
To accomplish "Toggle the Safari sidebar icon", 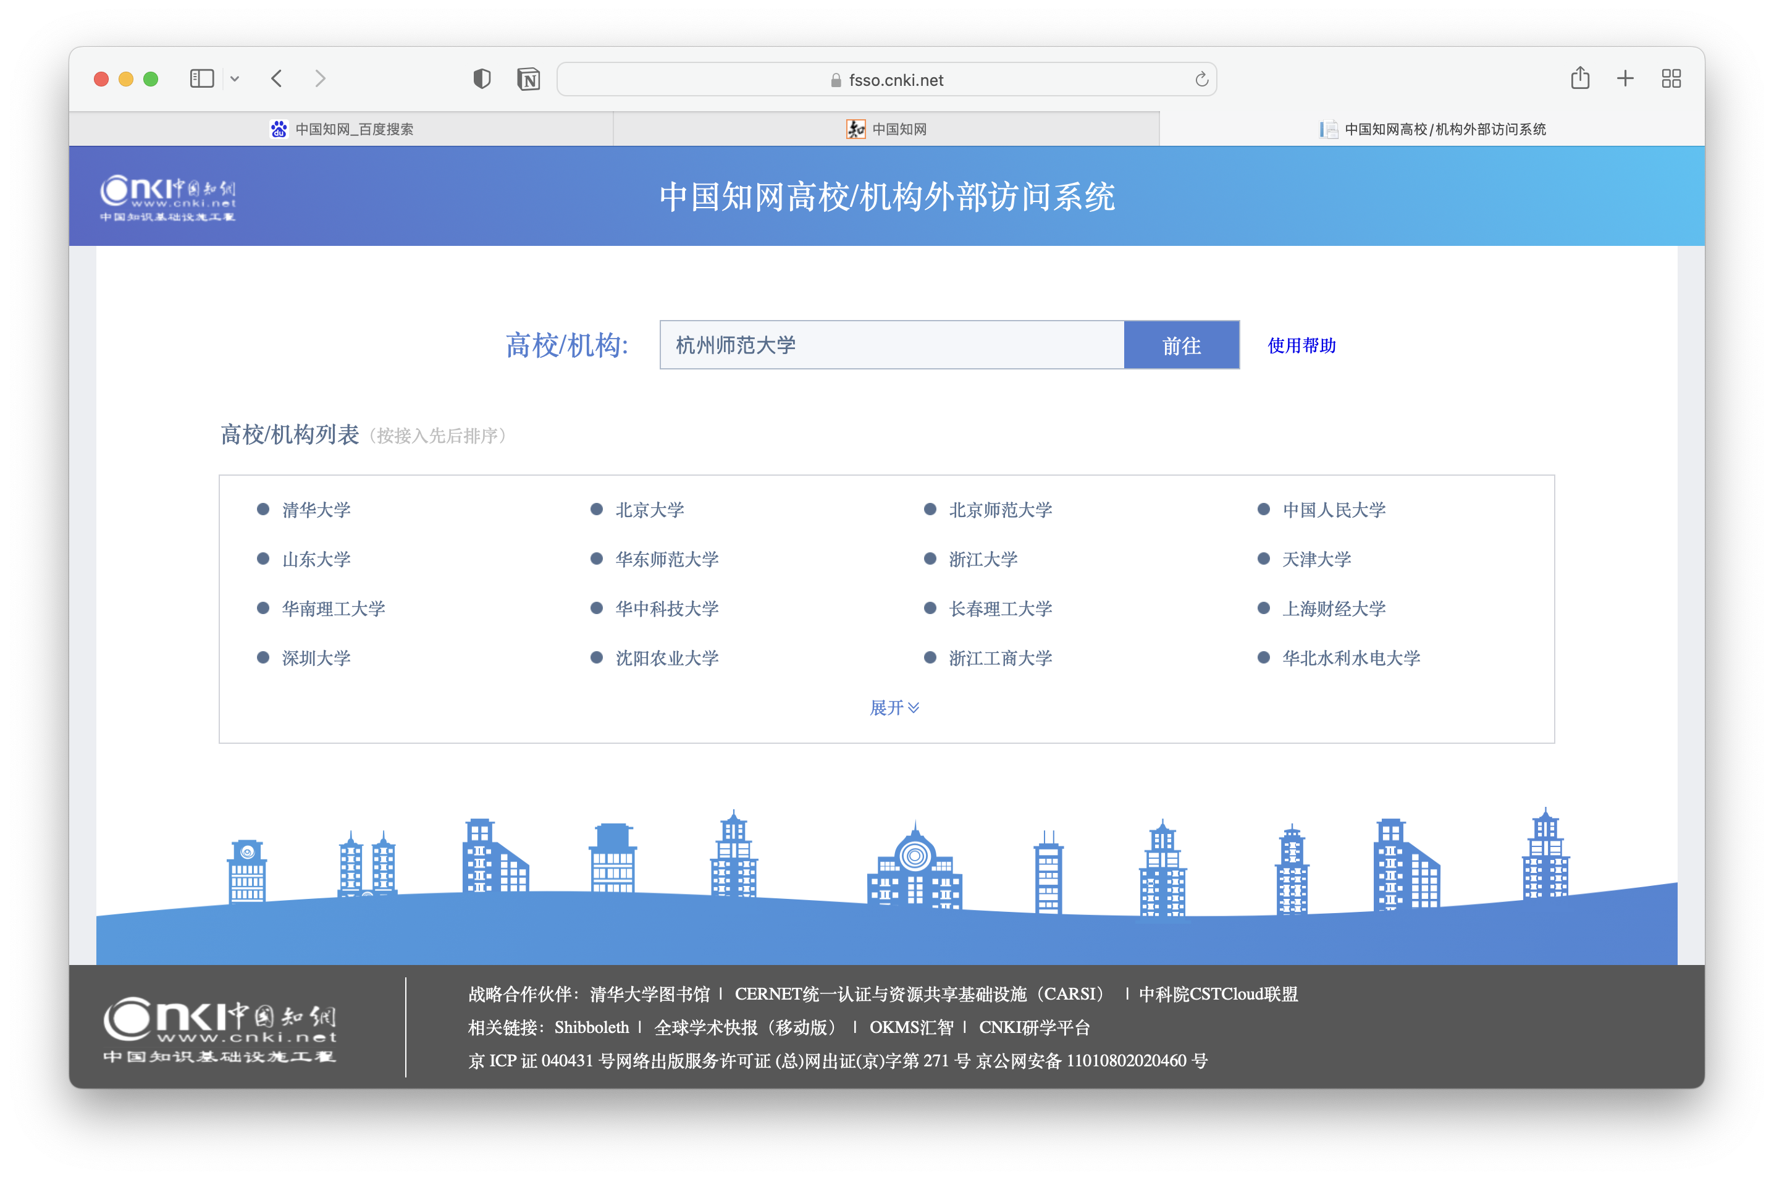I will pos(201,79).
